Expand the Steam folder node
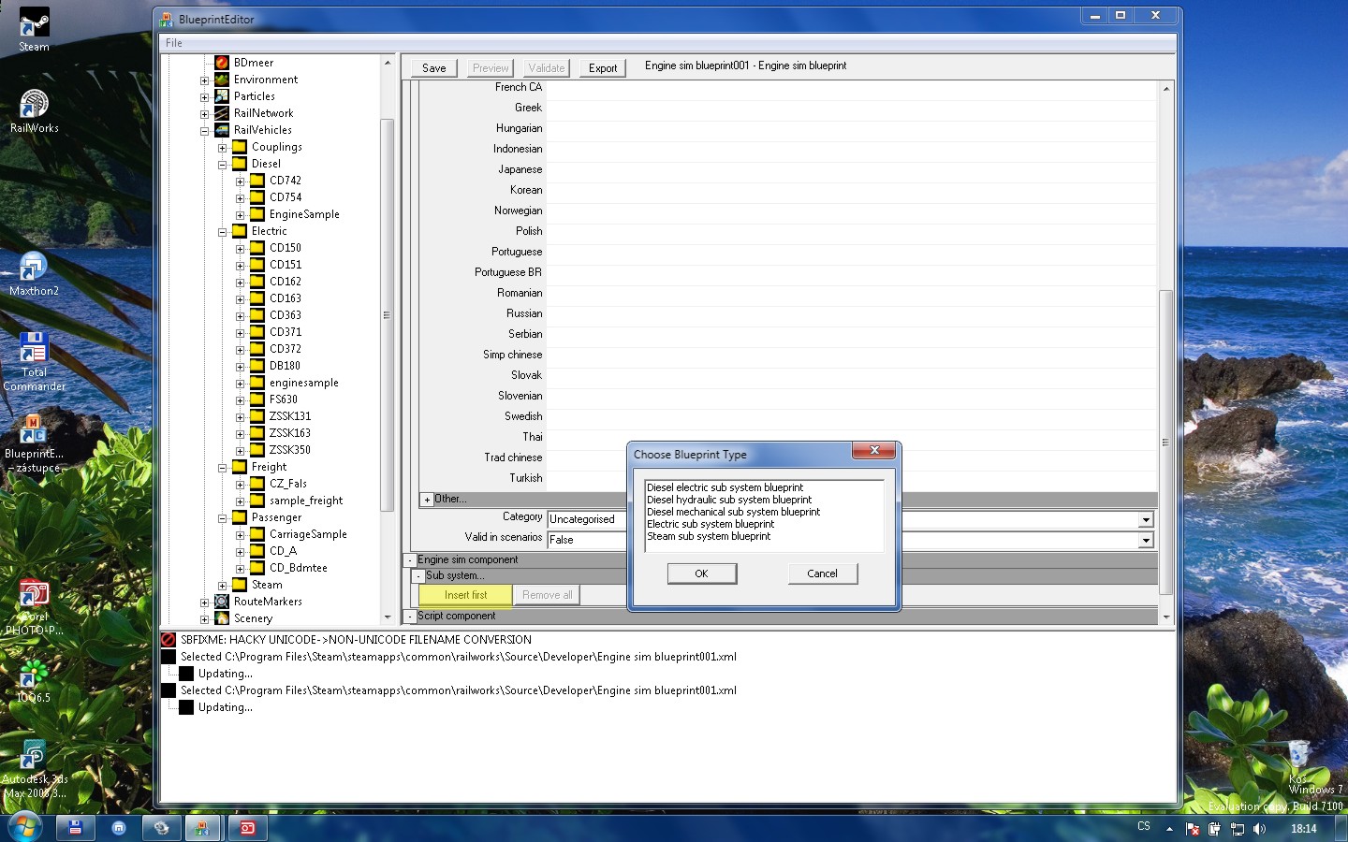This screenshot has width=1348, height=842. coord(222,586)
